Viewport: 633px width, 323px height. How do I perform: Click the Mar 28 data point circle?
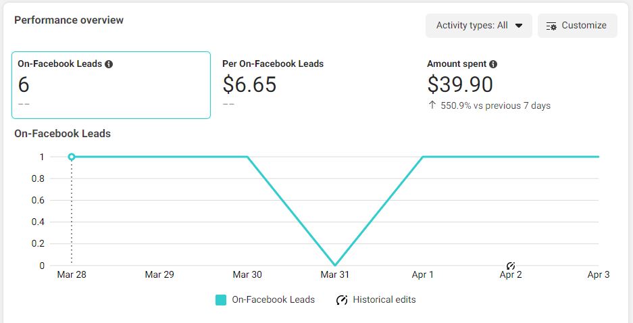72,157
